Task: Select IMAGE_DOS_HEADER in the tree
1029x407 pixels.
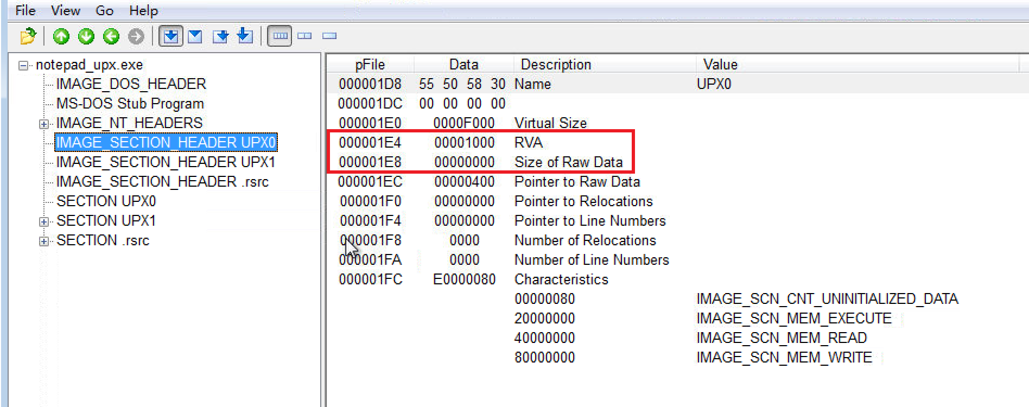Action: point(131,84)
